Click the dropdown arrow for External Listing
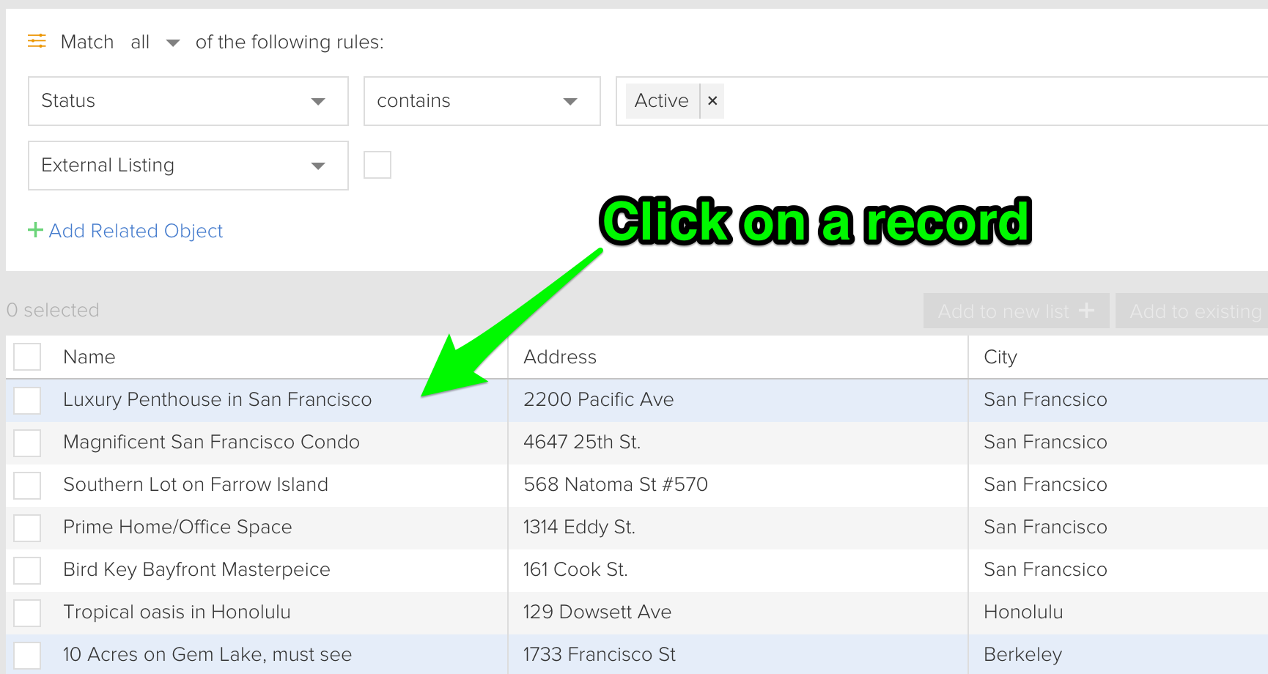The image size is (1268, 674). pos(318,166)
